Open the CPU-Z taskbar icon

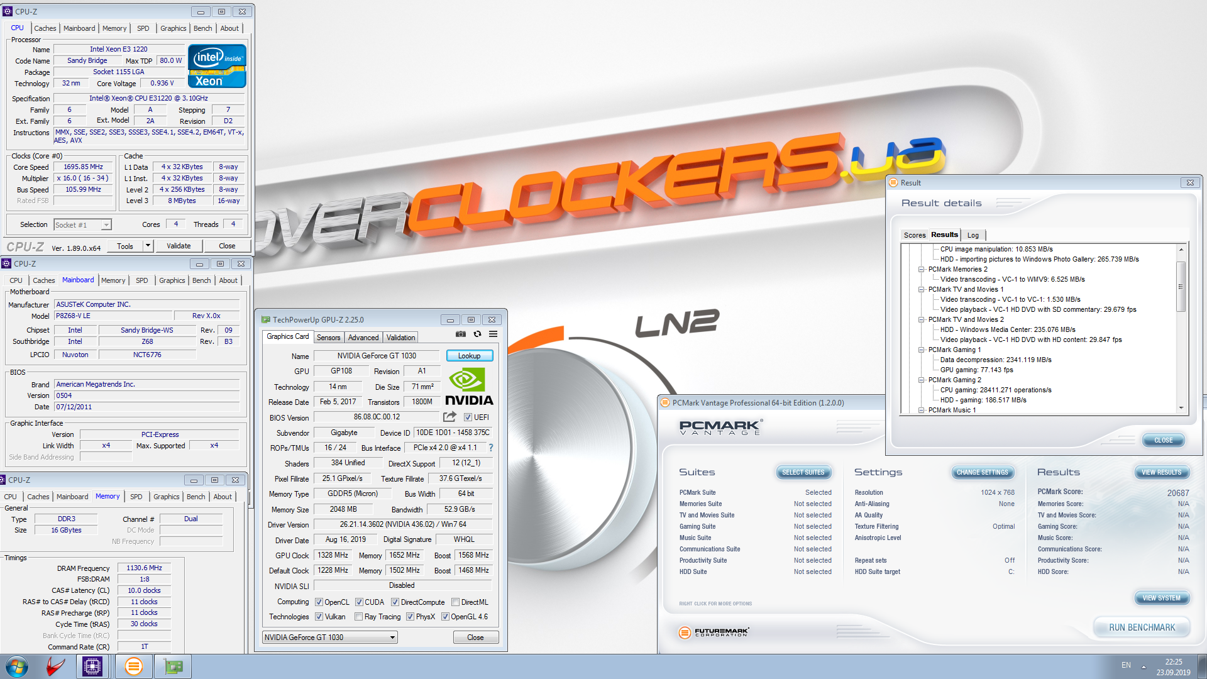coord(92,666)
